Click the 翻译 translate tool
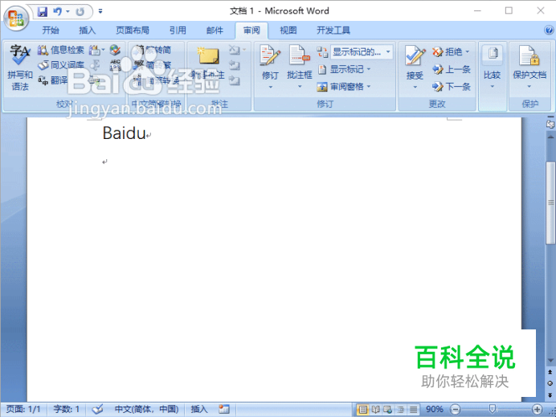 pyautogui.click(x=52, y=80)
